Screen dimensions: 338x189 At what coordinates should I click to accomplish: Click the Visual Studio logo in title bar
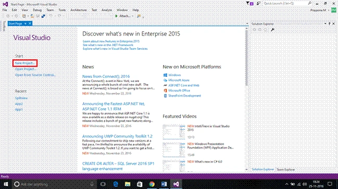5,4
